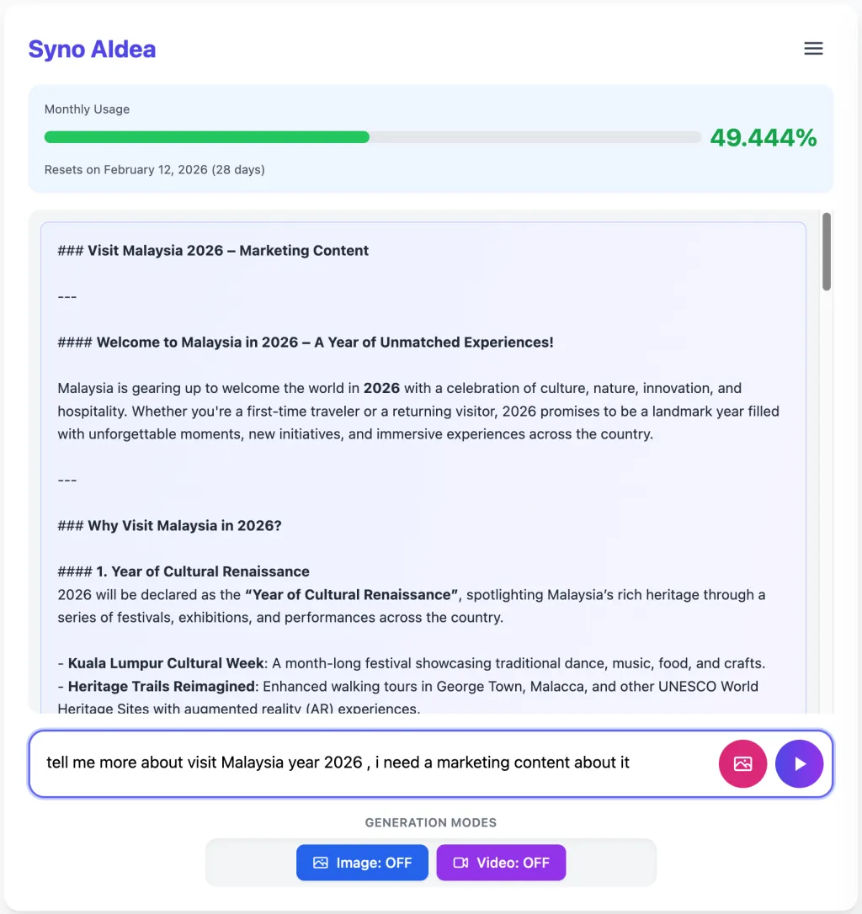
Task: Enable the Image generation mode
Action: click(x=363, y=863)
